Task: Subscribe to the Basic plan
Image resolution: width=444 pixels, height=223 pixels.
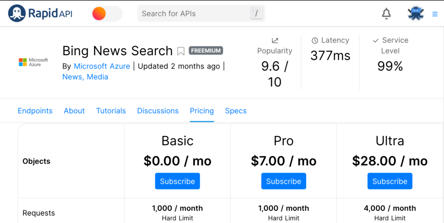Action: point(177,181)
